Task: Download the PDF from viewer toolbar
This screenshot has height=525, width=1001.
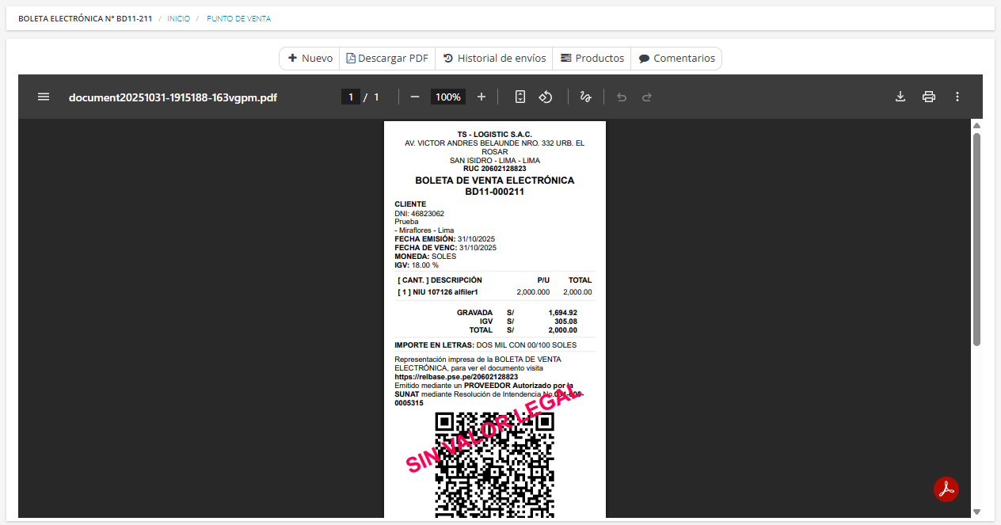Action: coord(900,97)
